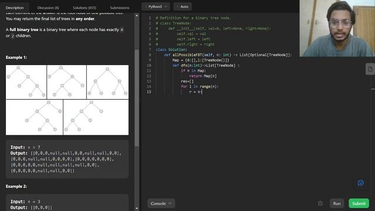The width and height of the screenshot is (375, 211).
Task: Click the debugger bug icon
Action: pyautogui.click(x=321, y=203)
